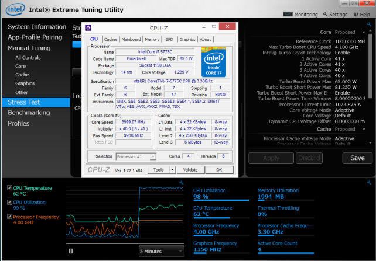The height and width of the screenshot is (261, 376).
Task: Click the Core Voltage Mode Adaptive value
Action: point(344,110)
